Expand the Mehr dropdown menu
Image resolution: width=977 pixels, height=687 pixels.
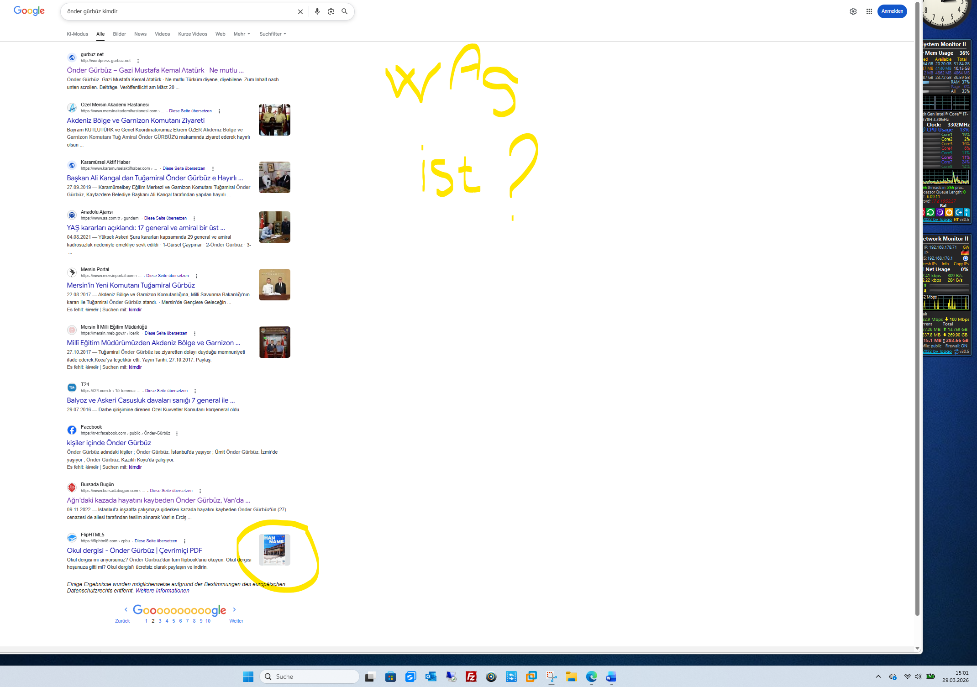tap(242, 34)
